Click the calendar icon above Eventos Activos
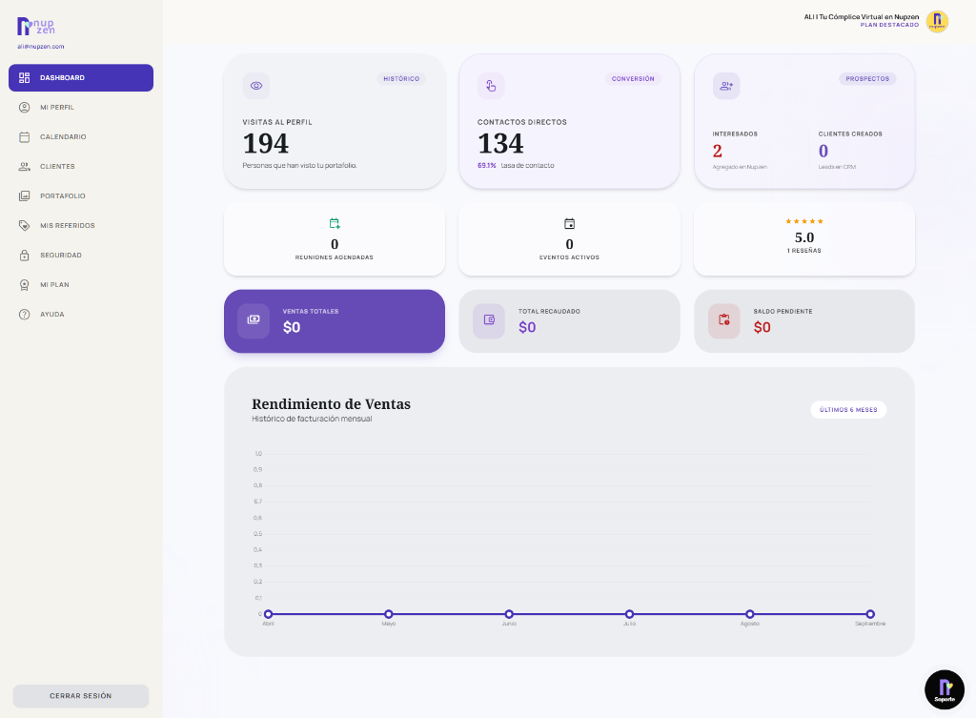 coord(569,223)
